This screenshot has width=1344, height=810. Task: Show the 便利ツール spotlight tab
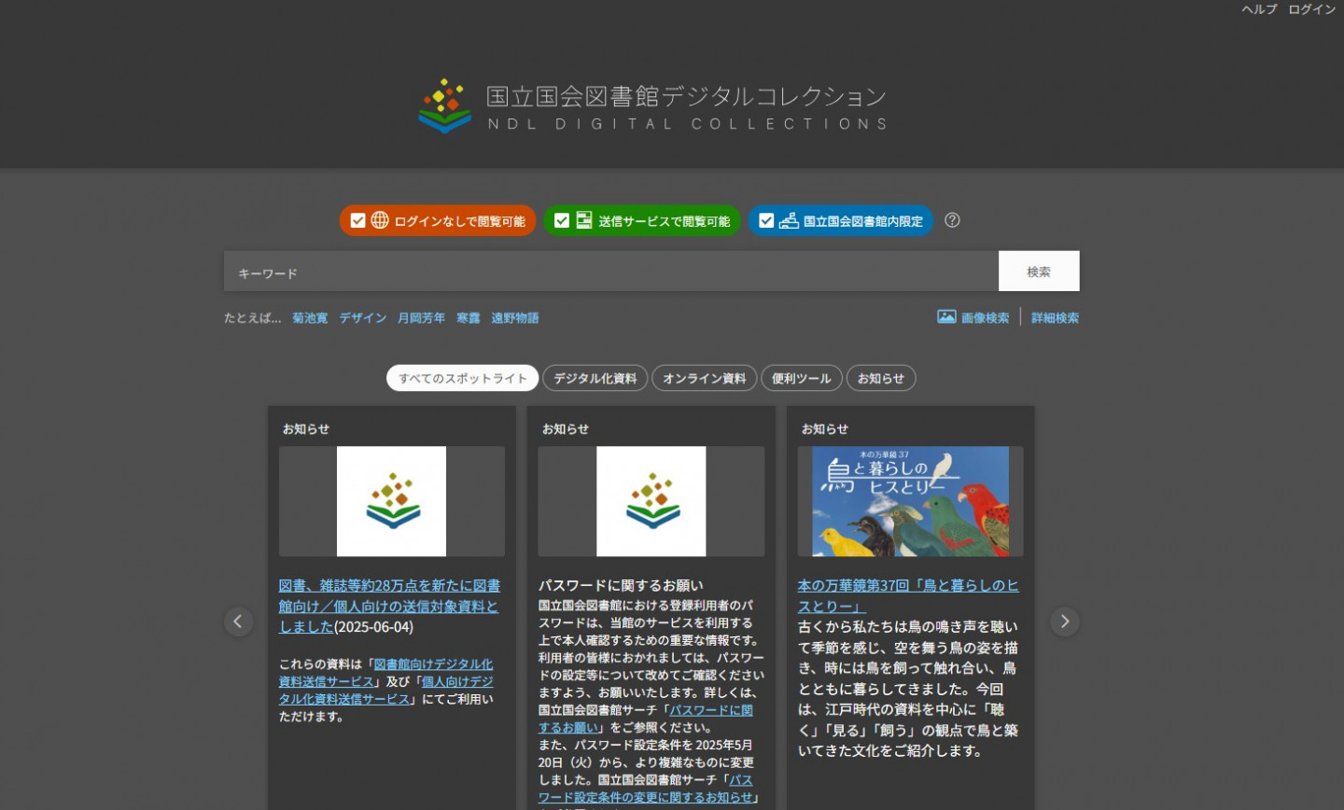click(801, 378)
